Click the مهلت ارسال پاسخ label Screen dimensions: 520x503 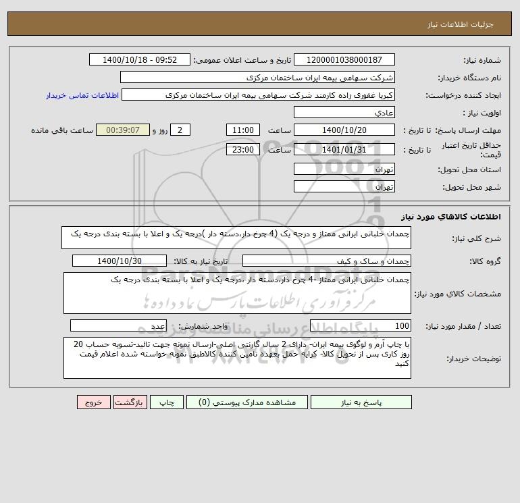click(x=468, y=130)
